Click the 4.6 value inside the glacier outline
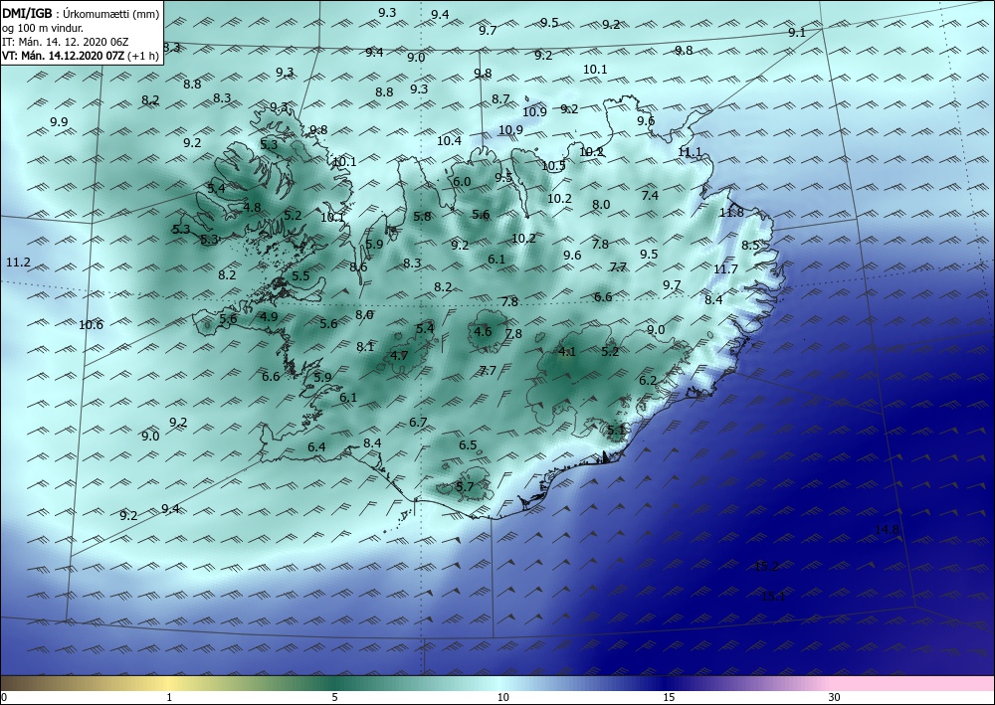 click(483, 331)
